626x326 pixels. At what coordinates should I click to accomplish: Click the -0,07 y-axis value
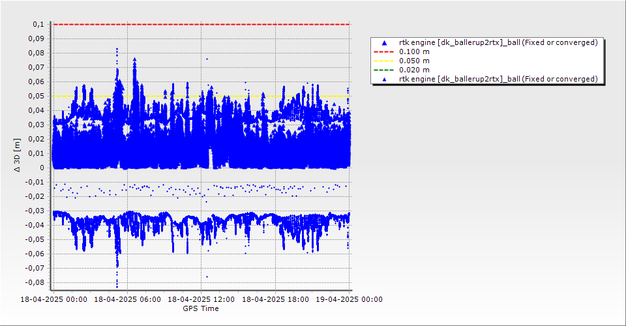pyautogui.click(x=35, y=268)
